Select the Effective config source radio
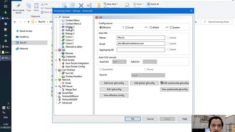235x132 pixels. 101,27
